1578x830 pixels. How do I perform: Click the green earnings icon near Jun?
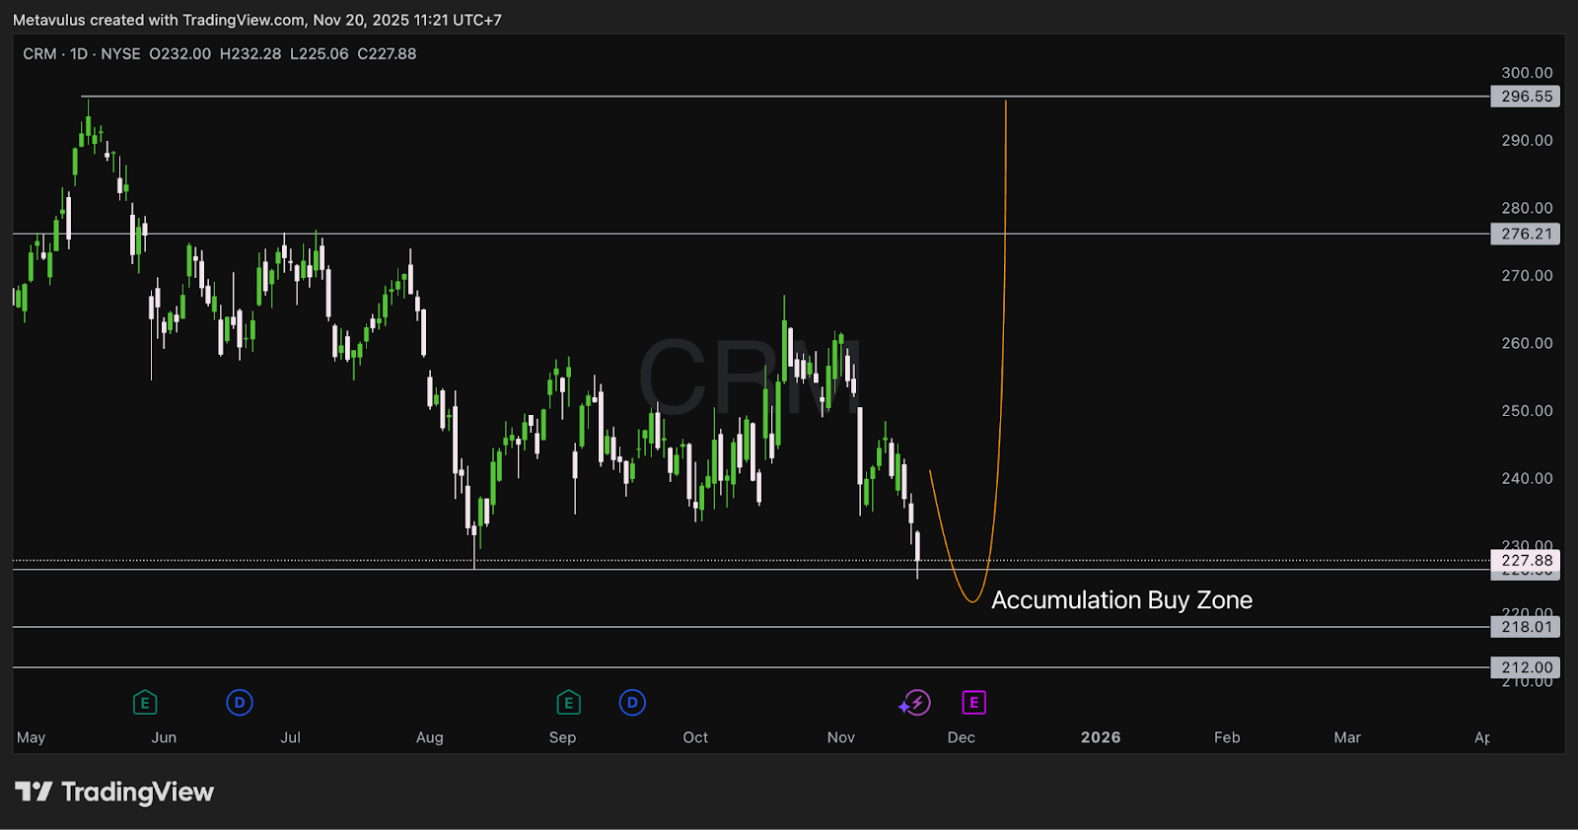[145, 703]
